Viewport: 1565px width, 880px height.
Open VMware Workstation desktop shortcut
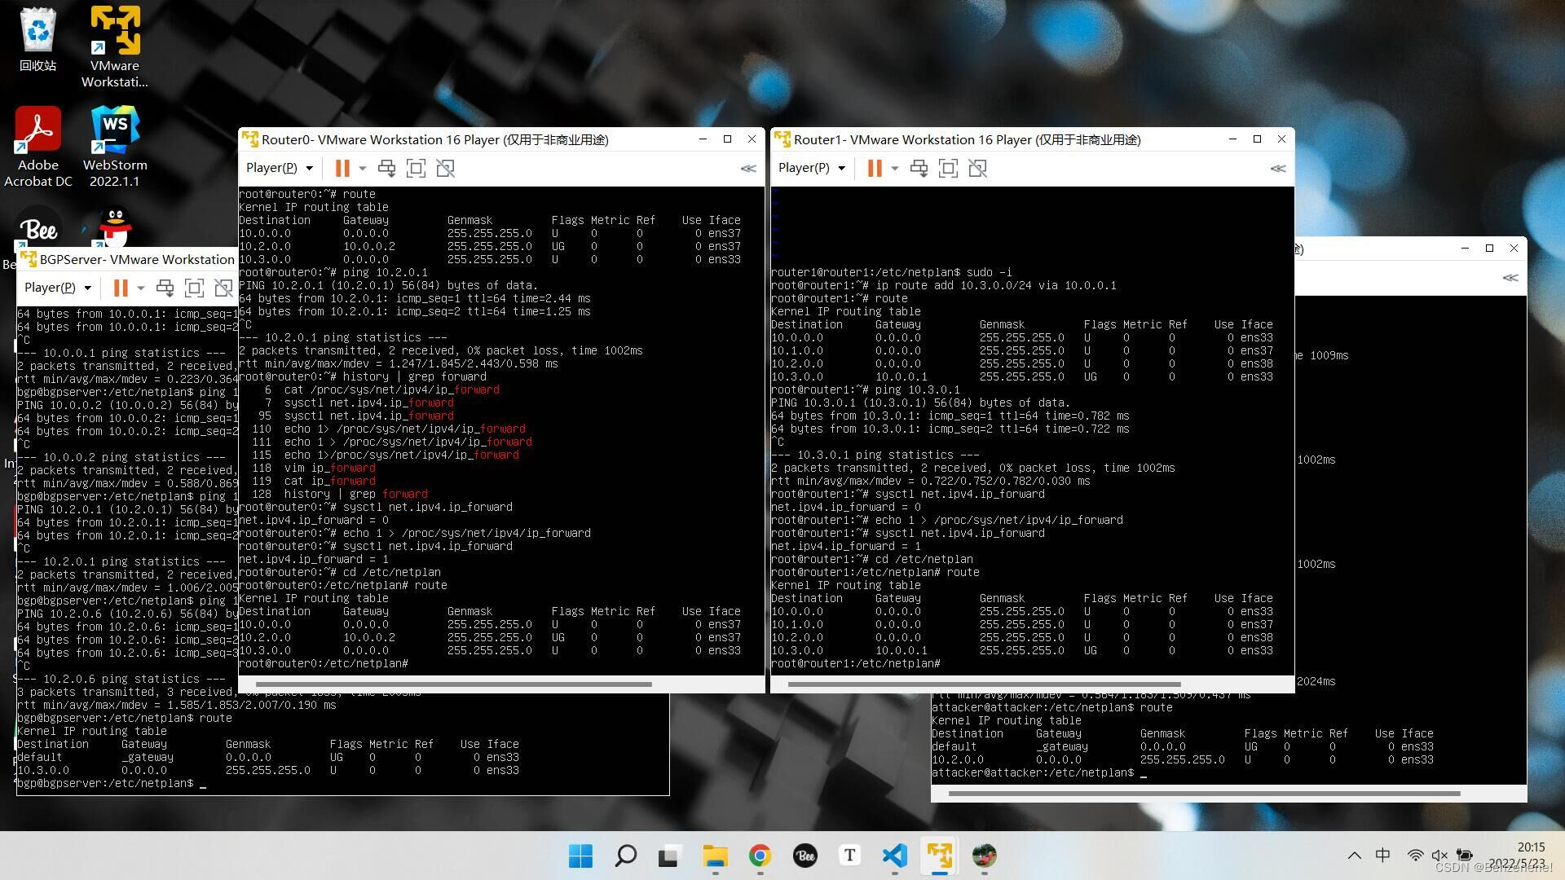115,46
